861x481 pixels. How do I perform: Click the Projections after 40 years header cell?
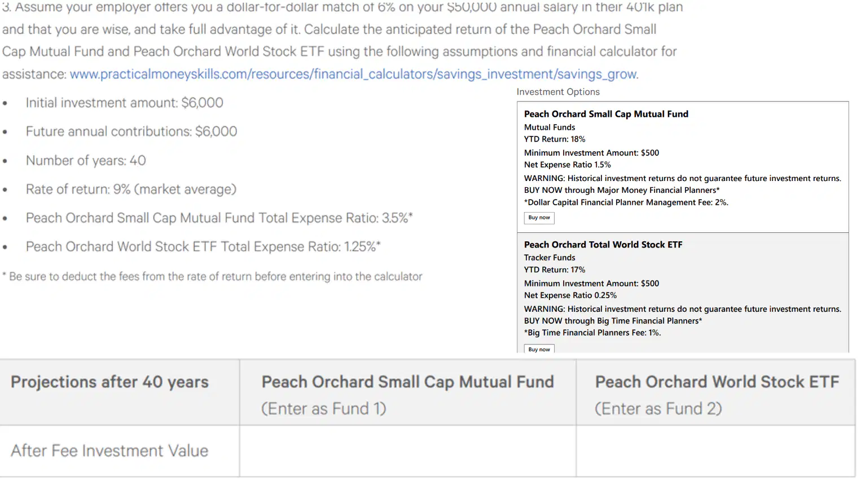tap(120, 392)
